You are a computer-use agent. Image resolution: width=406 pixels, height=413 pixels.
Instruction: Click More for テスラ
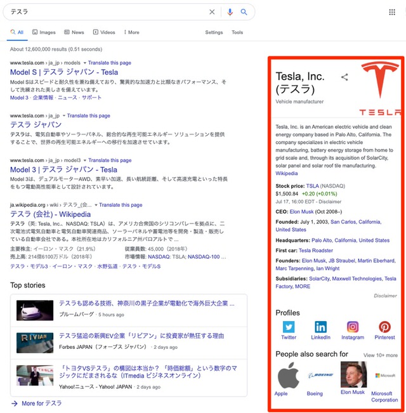pyautogui.click(x=42, y=403)
